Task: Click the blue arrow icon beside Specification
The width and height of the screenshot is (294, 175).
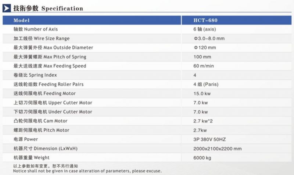Action: [x=7, y=8]
